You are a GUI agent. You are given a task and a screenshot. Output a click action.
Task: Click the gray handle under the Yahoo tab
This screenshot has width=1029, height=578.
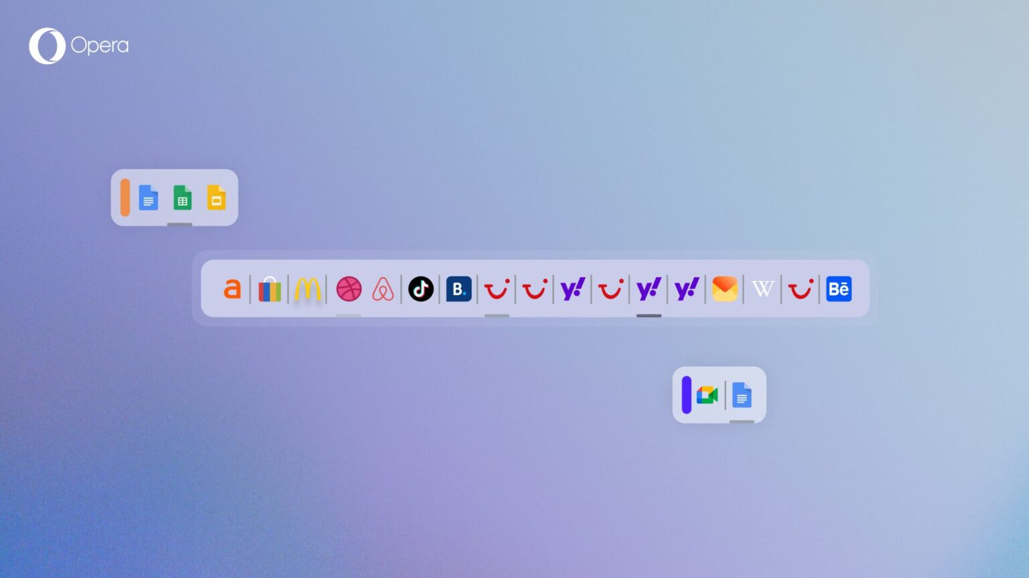(x=648, y=315)
